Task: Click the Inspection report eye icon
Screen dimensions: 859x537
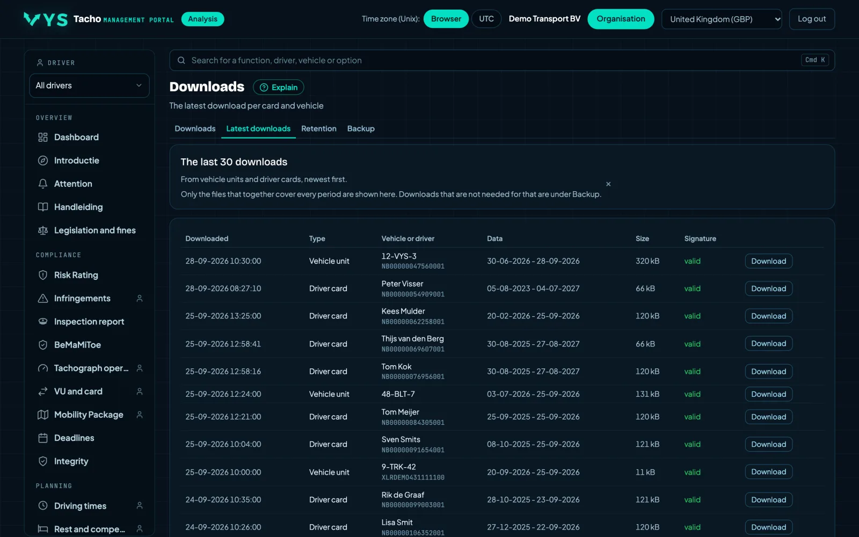Action: tap(43, 322)
